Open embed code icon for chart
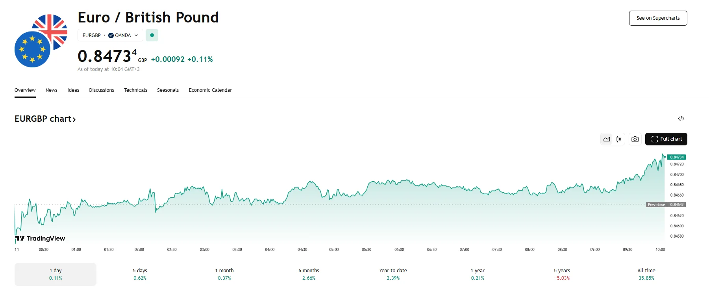 click(x=681, y=119)
